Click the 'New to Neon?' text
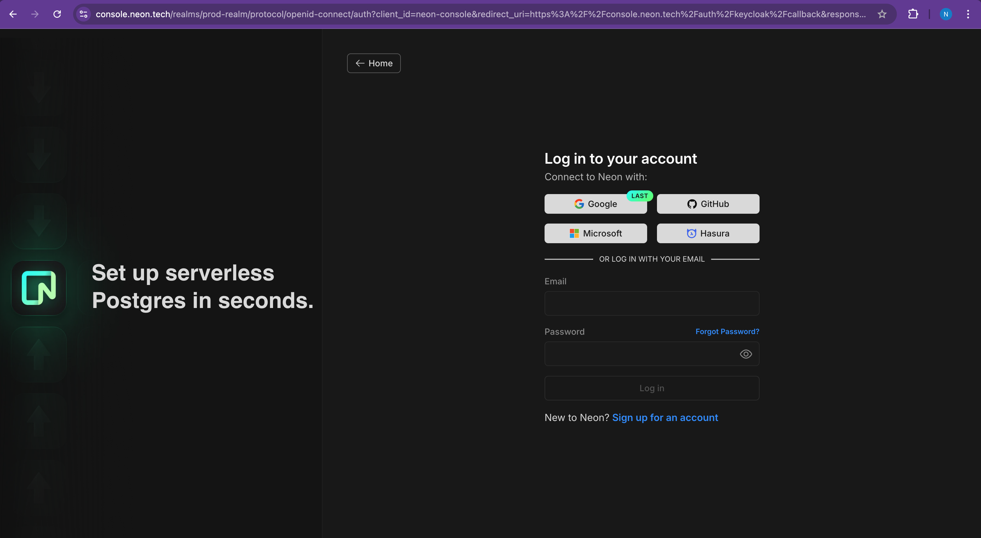 (x=577, y=418)
